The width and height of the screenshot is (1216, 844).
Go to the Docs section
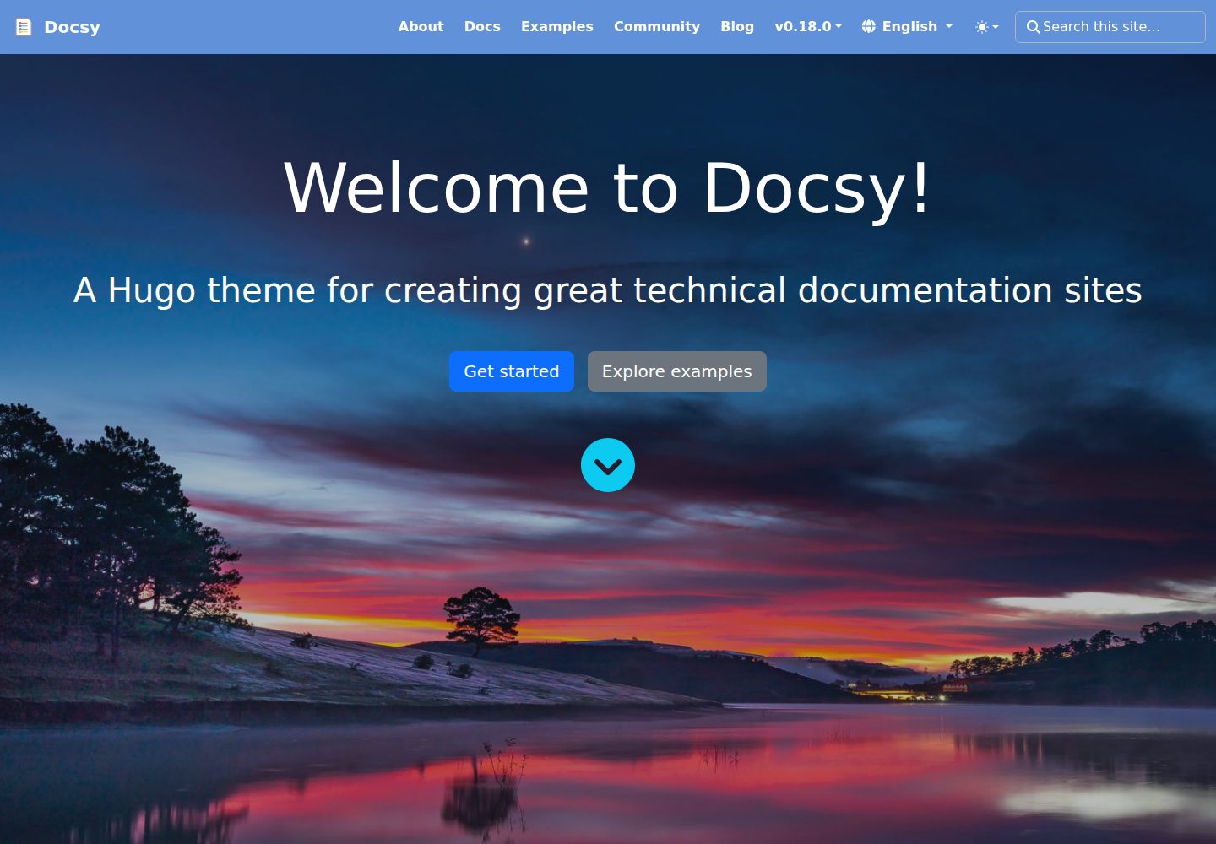pos(482,27)
